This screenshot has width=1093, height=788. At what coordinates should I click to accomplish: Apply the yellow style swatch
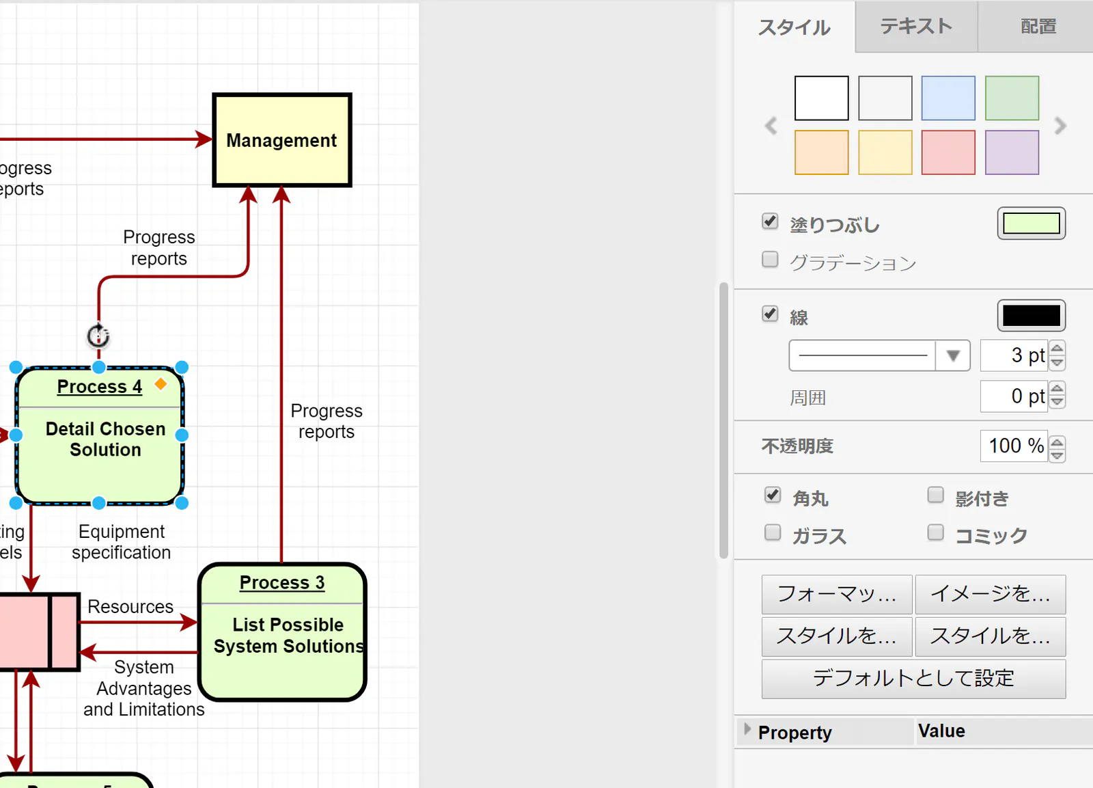click(x=885, y=152)
